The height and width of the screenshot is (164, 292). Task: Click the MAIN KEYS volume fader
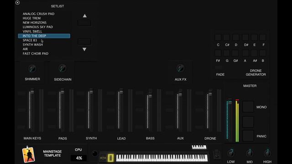tap(32, 92)
